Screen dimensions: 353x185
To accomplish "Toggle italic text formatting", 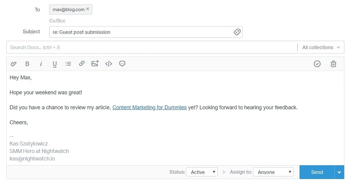I will pos(41,64).
